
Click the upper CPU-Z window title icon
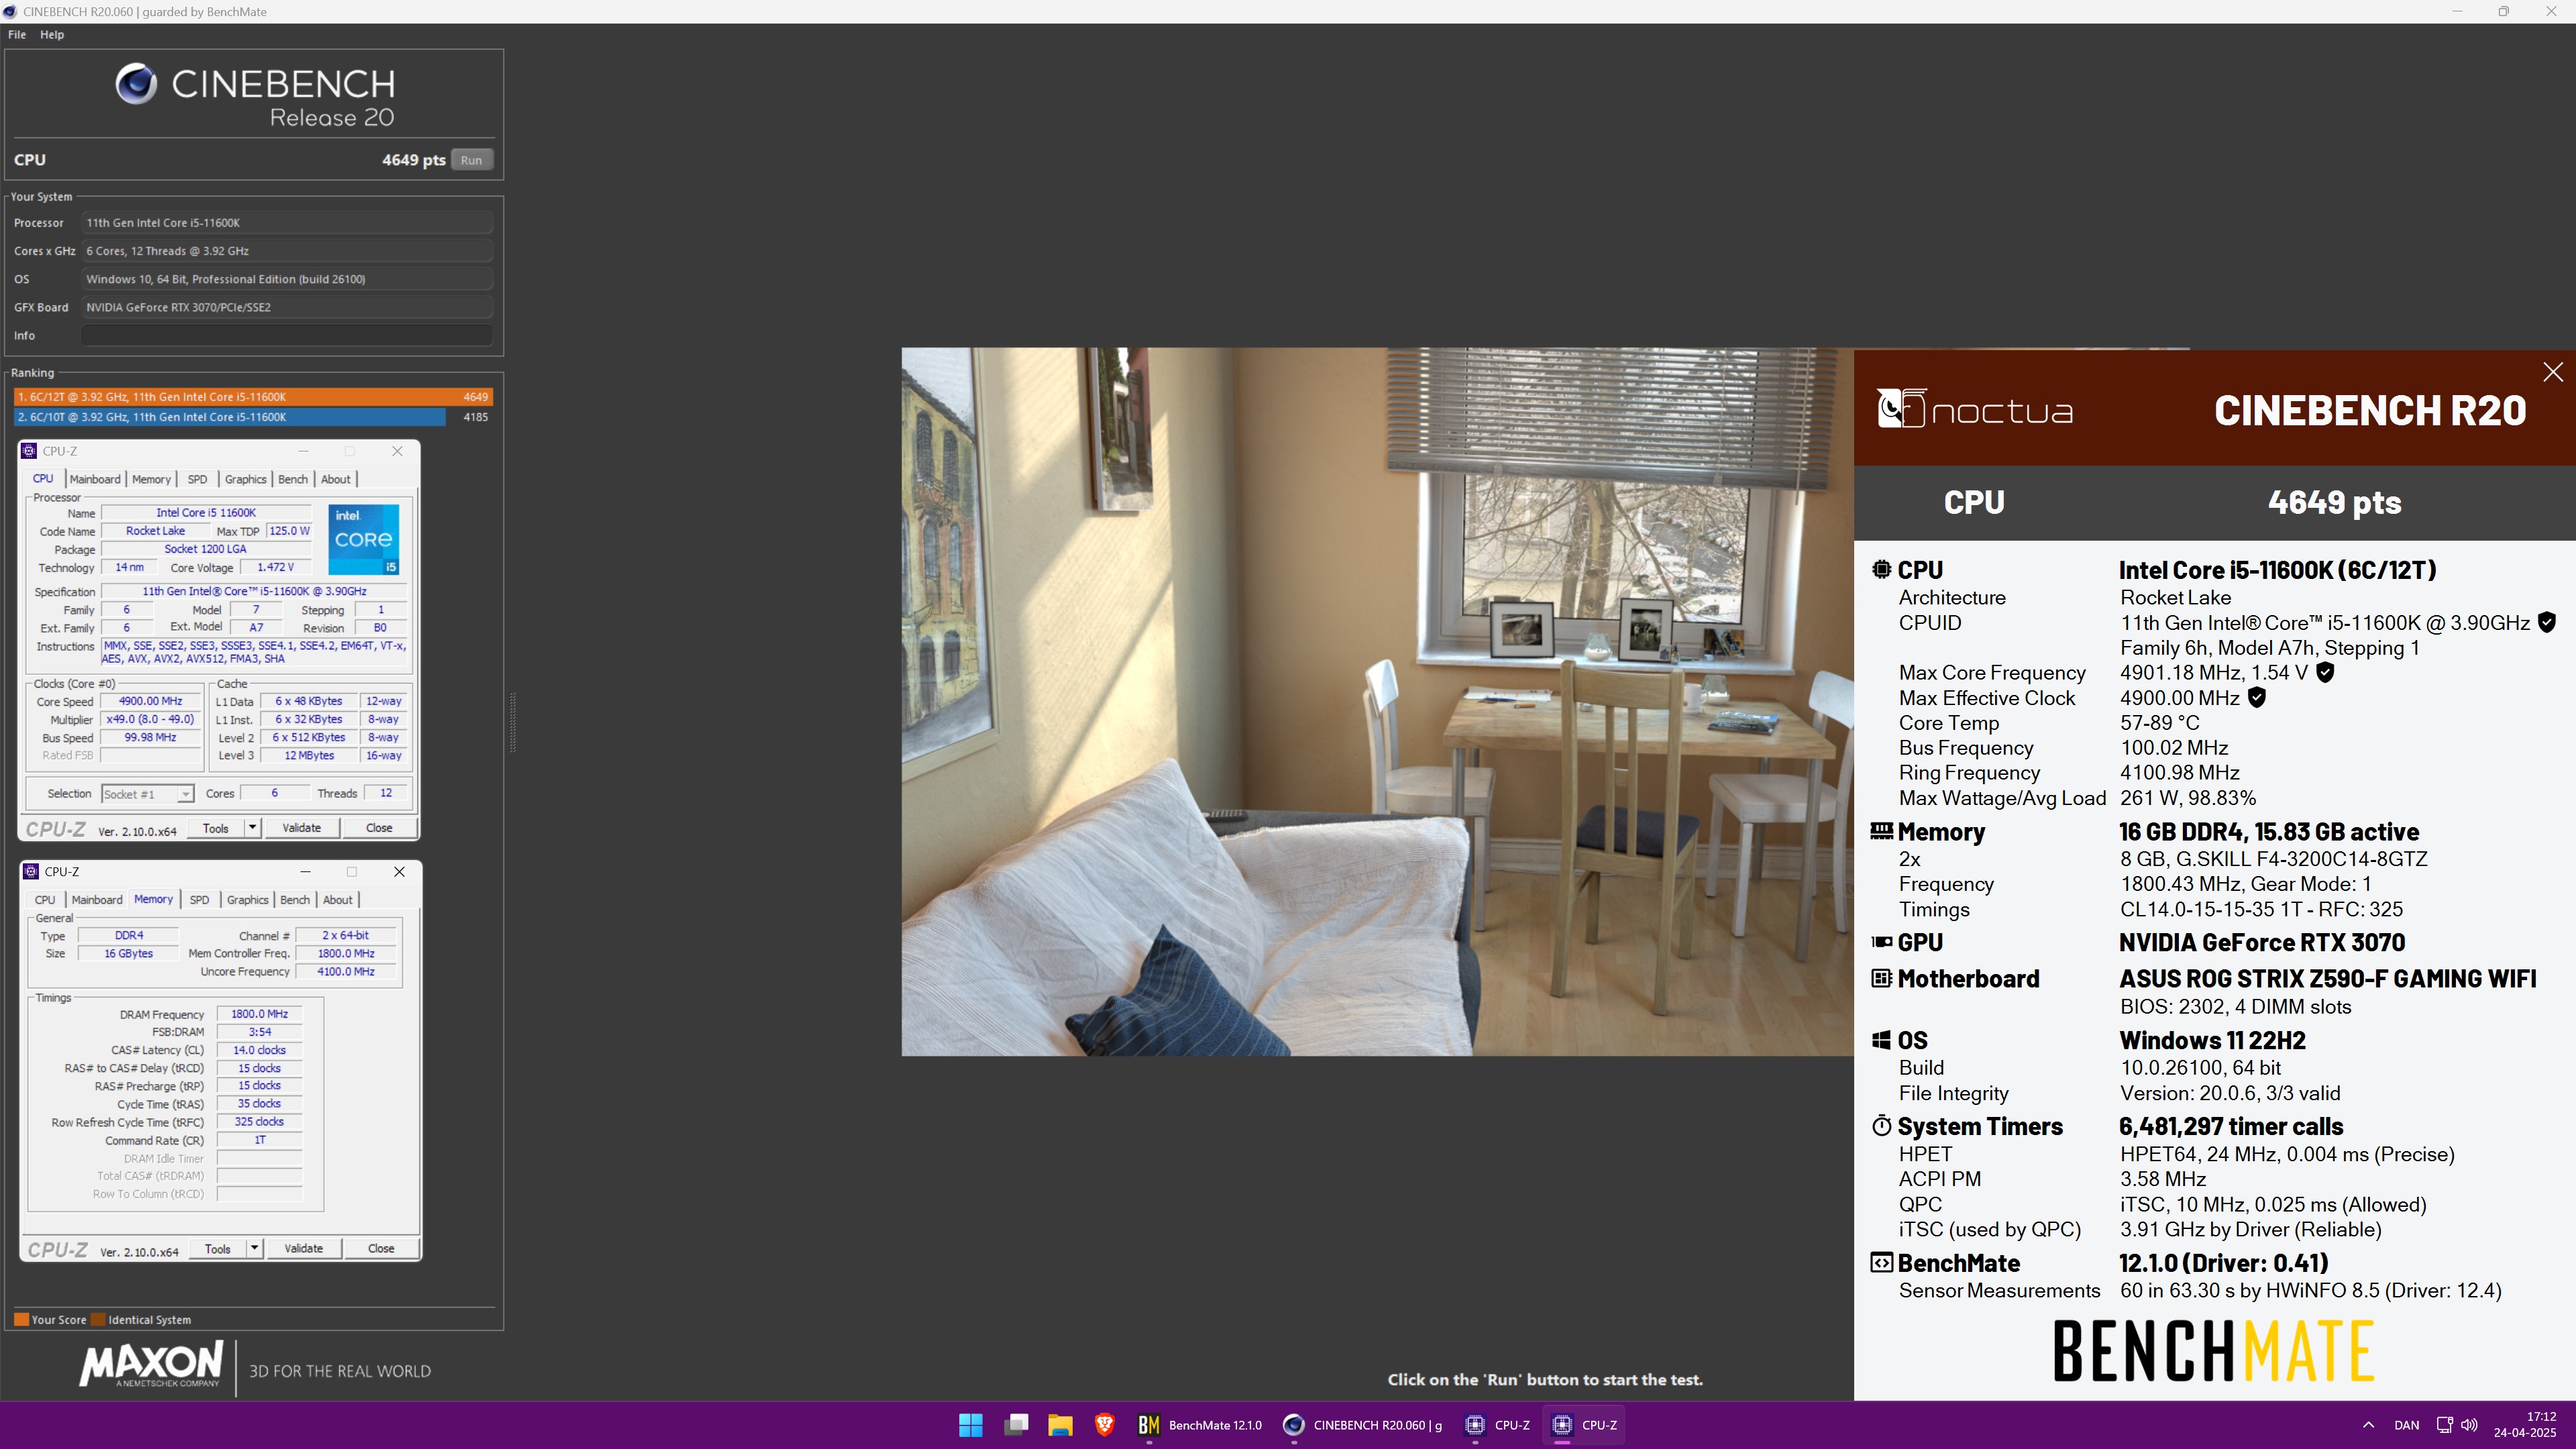[29, 451]
